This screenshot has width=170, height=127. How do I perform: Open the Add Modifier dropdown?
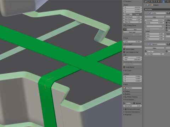pyautogui.click(x=157, y=9)
